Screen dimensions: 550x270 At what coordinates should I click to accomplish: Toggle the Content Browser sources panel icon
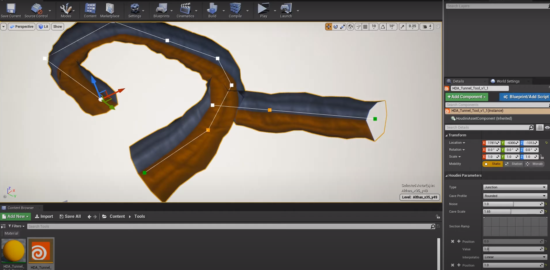(x=3, y=226)
